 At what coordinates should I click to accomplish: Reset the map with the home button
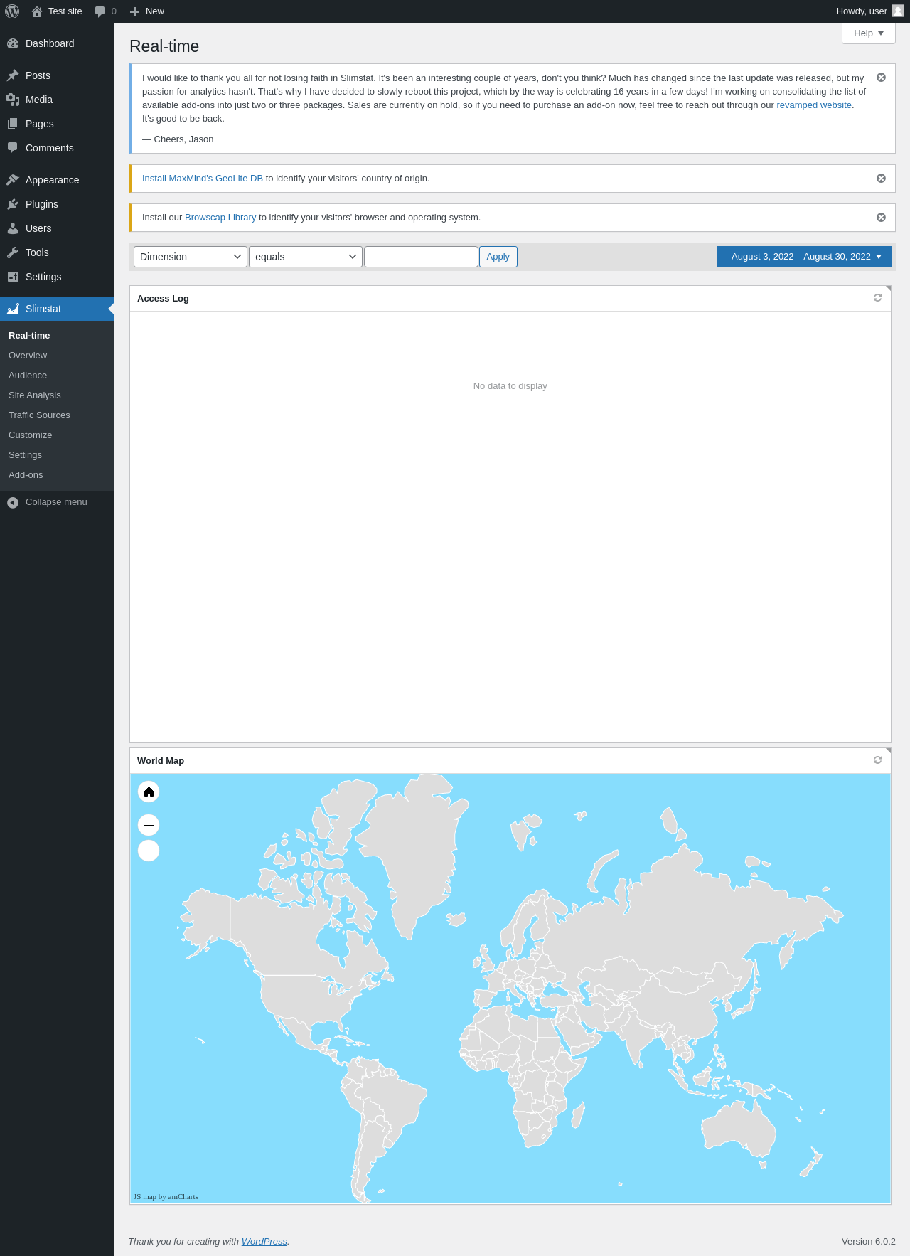coord(149,792)
